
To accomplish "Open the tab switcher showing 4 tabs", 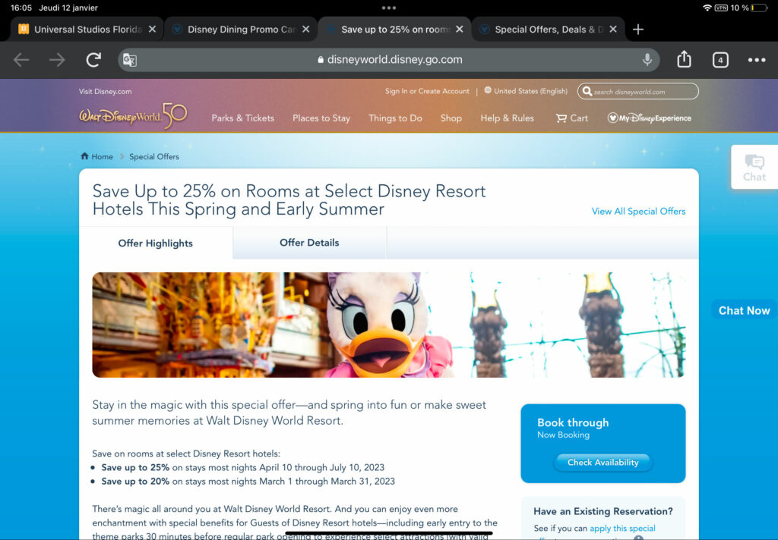I will (x=720, y=60).
